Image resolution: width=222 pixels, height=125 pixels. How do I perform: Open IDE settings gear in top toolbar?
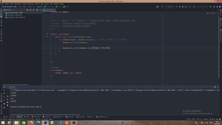click(x=217, y=7)
